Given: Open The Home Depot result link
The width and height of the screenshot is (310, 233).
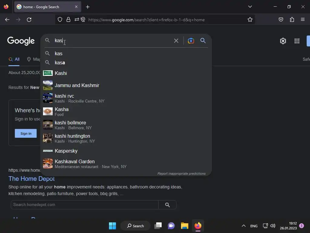Looking at the screenshot, I should pyautogui.click(x=31, y=178).
